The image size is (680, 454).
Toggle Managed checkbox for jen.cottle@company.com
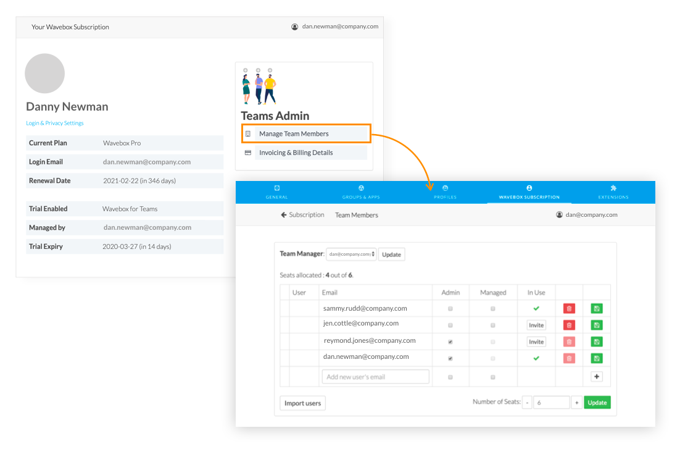[x=492, y=326]
